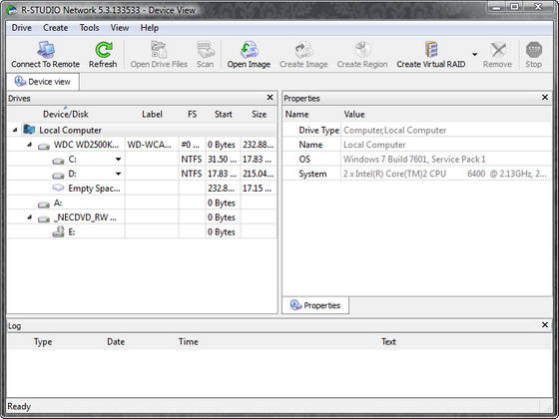Click the Connect To Remote toolbar icon

coord(46,50)
